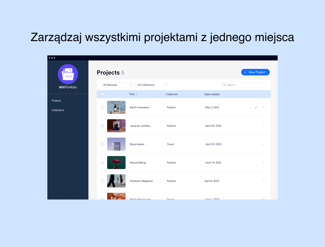Click the April 14, 2022 date
This screenshot has width=325, height=247.
pos(213,162)
